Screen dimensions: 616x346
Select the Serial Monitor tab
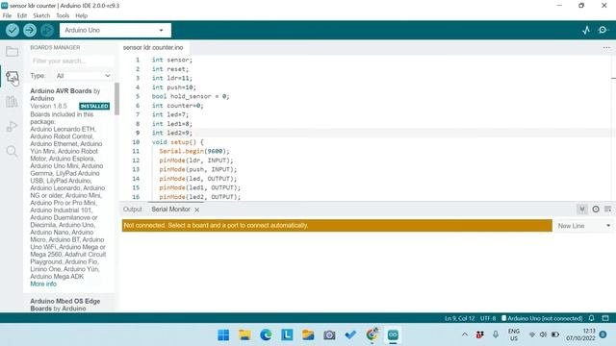click(170, 210)
